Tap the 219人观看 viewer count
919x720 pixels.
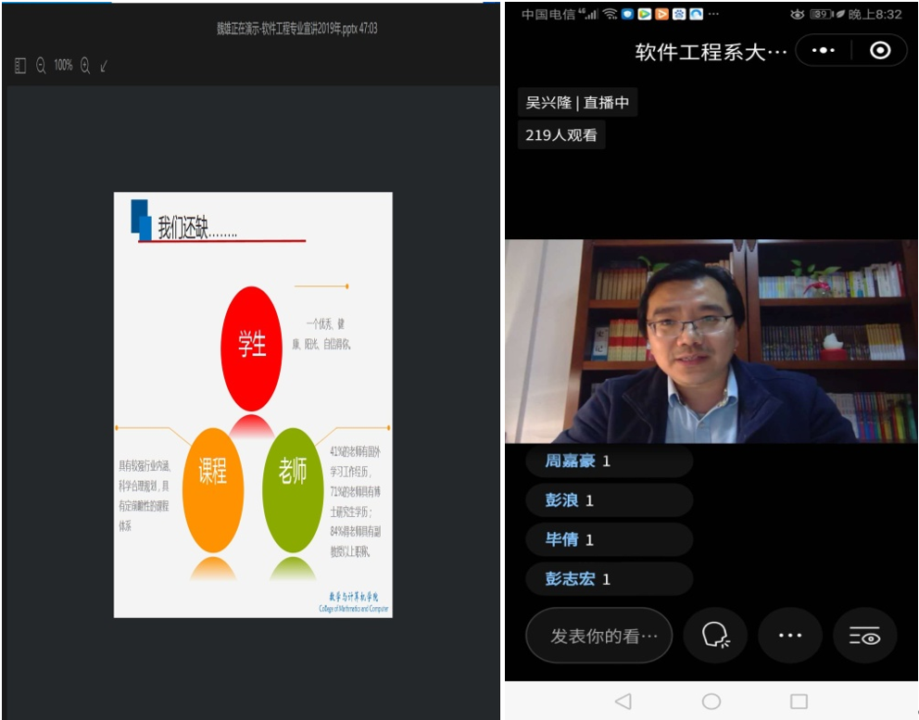[561, 135]
